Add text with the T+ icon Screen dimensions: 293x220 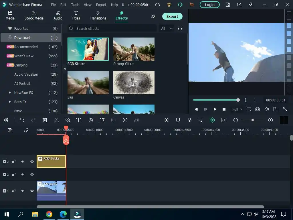click(79, 120)
